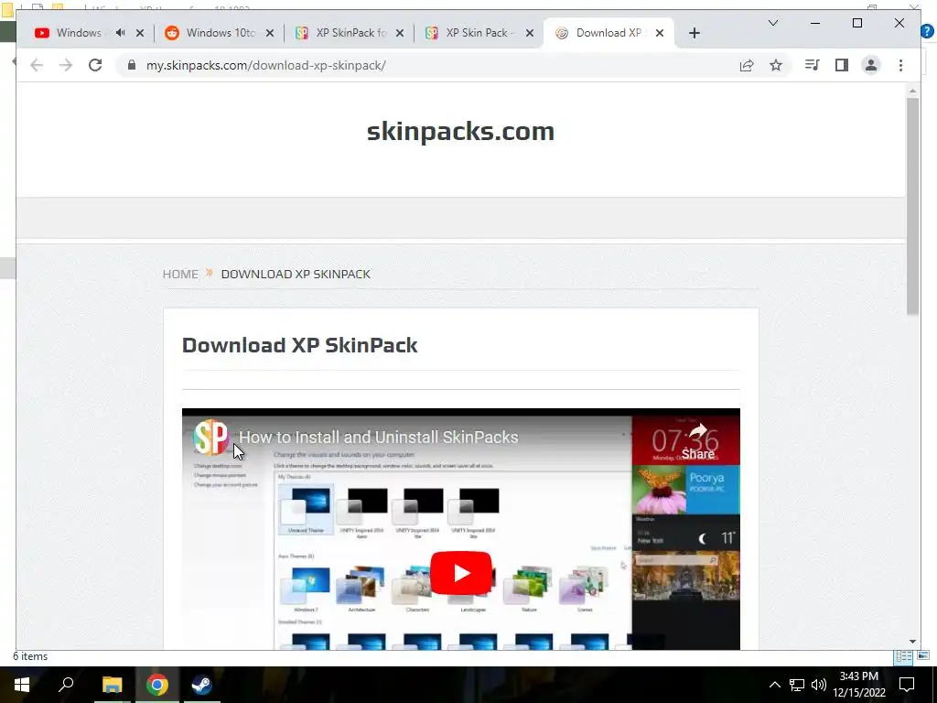Open the media control icon in toolbar

(813, 65)
